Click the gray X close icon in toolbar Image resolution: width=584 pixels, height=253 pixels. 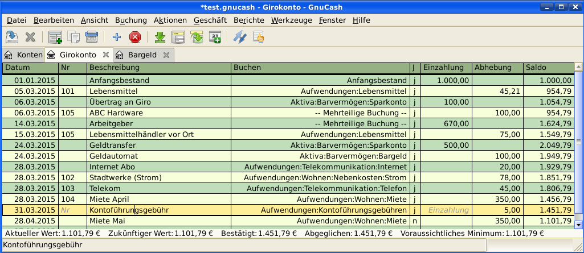pos(30,38)
